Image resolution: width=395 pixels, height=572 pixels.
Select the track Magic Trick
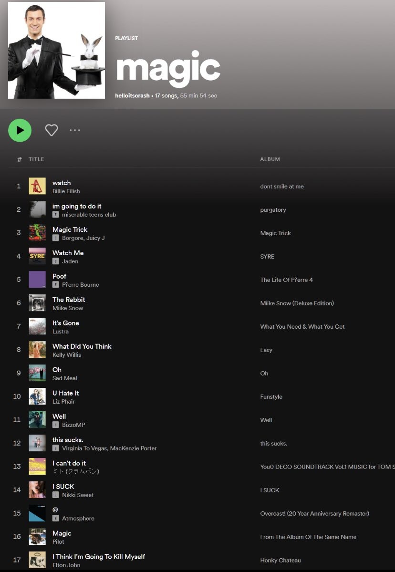click(70, 229)
